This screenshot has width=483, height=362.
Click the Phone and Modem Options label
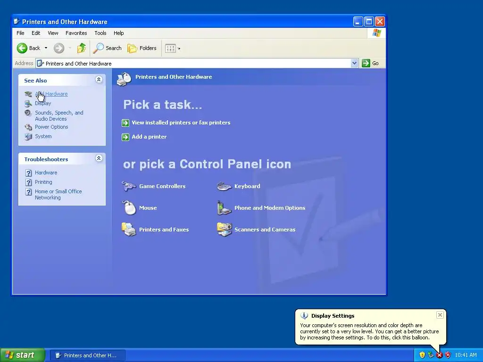point(270,208)
